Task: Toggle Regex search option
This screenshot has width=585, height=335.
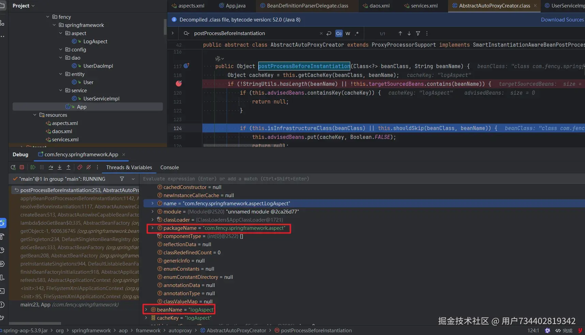Action: pos(357,33)
